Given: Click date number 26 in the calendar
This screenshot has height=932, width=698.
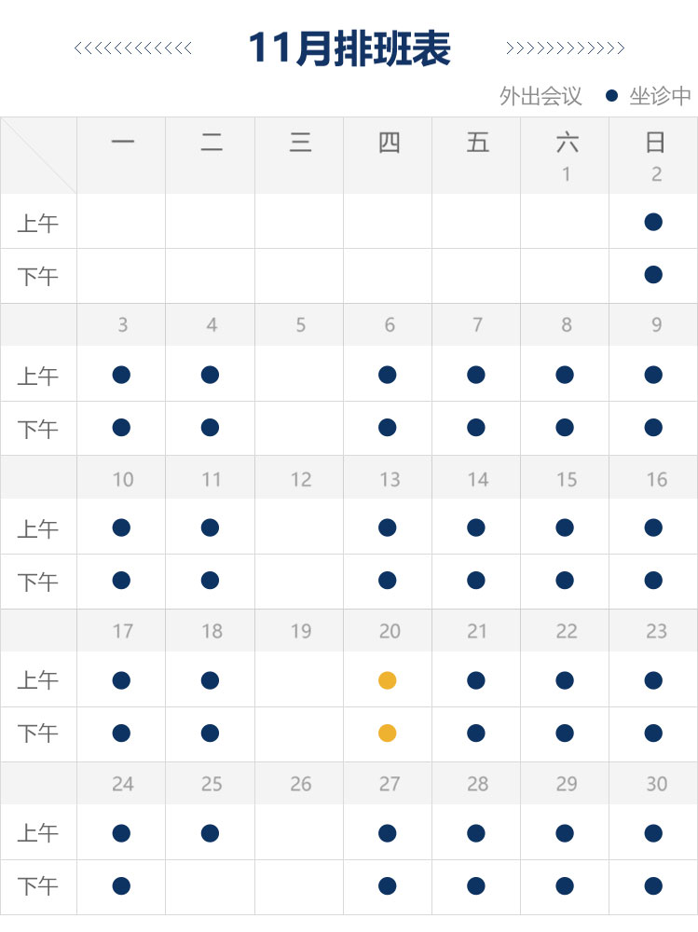Looking at the screenshot, I should pos(300,784).
